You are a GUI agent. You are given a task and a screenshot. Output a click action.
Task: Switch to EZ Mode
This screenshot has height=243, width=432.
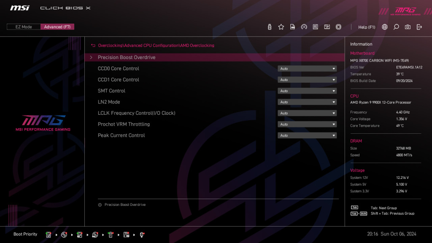tap(23, 27)
